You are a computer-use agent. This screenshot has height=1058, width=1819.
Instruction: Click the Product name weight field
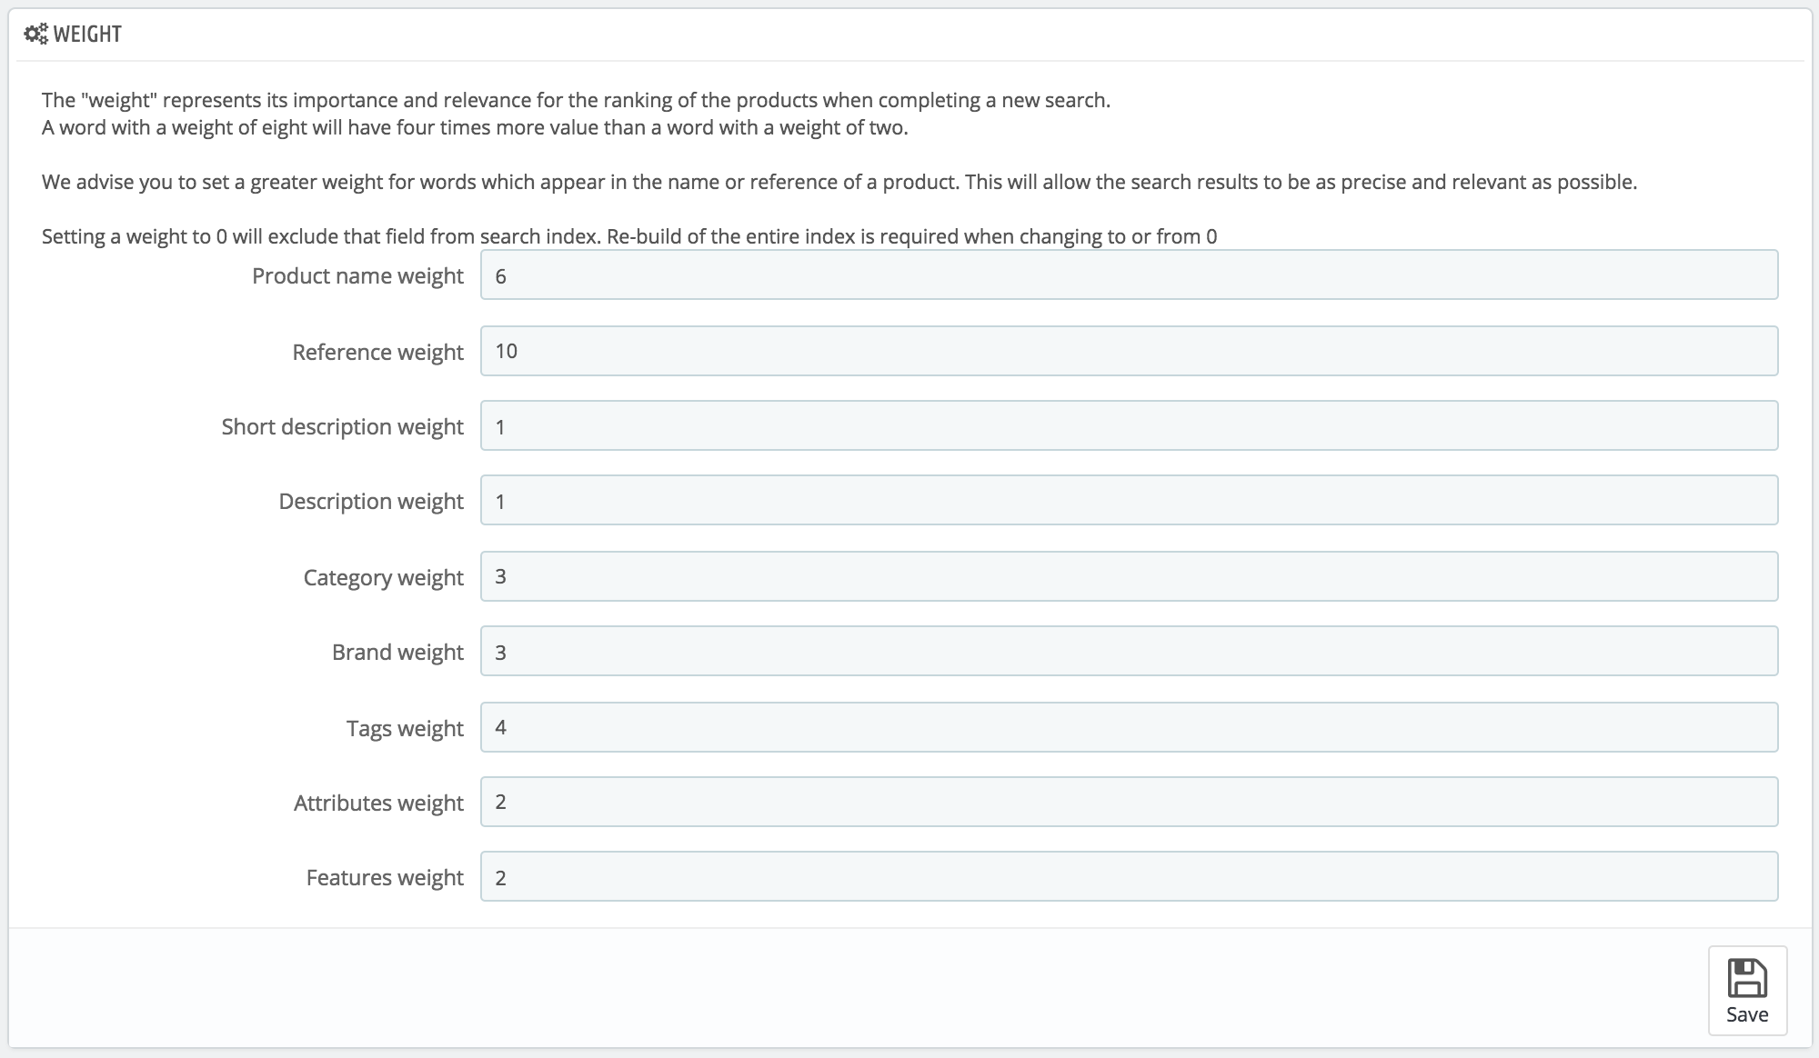coord(1128,275)
